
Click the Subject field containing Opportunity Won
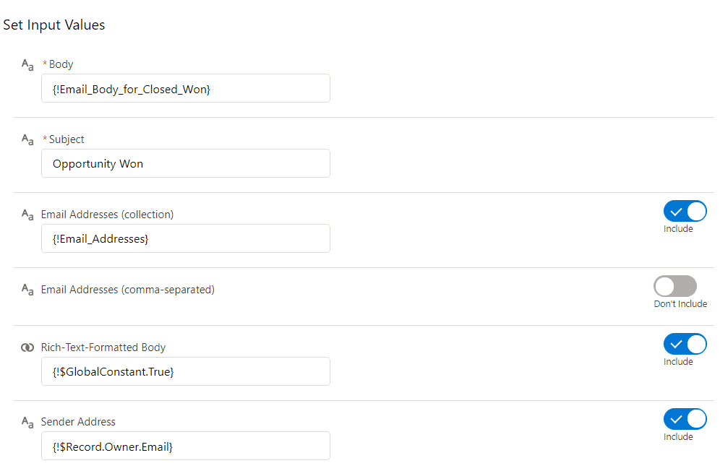(x=186, y=163)
